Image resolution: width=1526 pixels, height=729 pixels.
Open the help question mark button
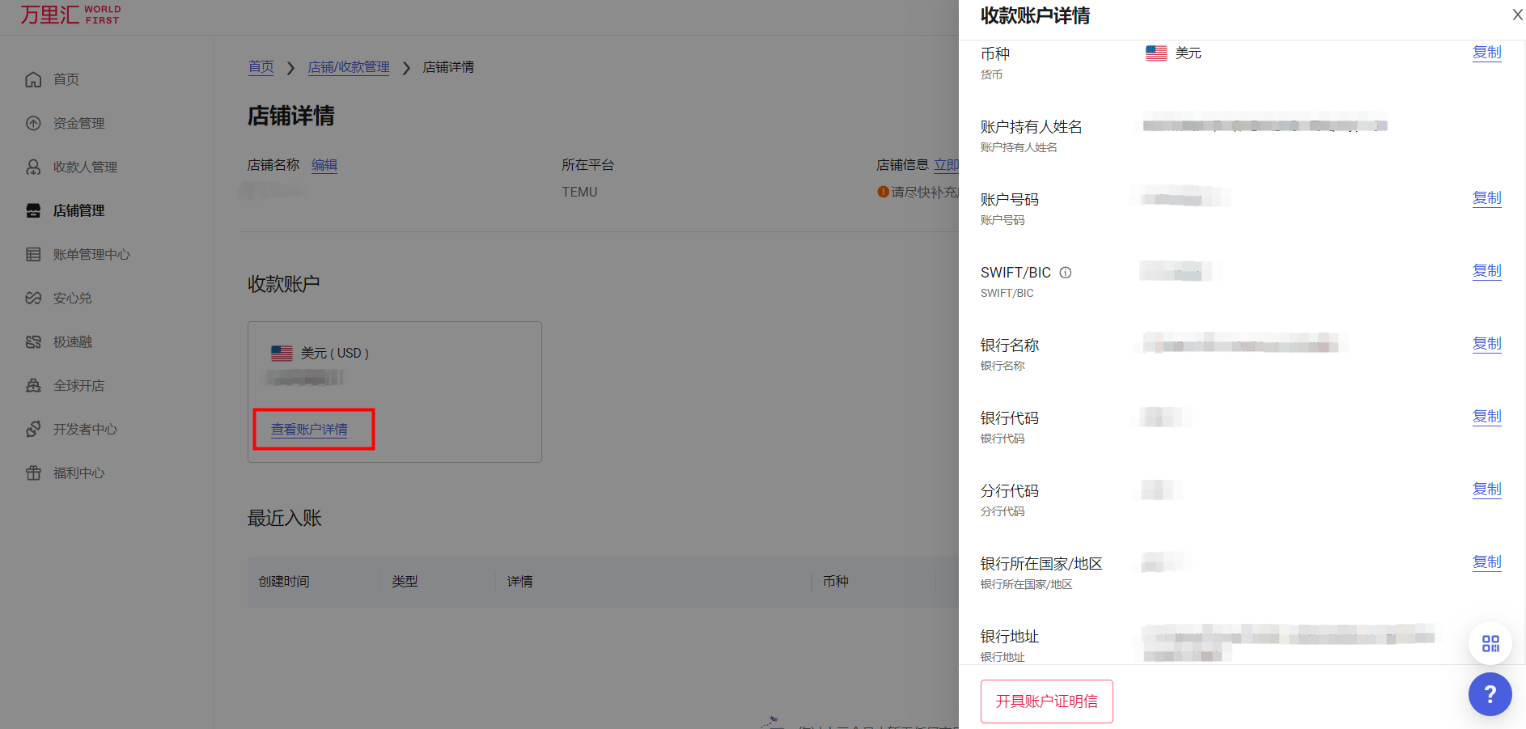click(x=1490, y=694)
